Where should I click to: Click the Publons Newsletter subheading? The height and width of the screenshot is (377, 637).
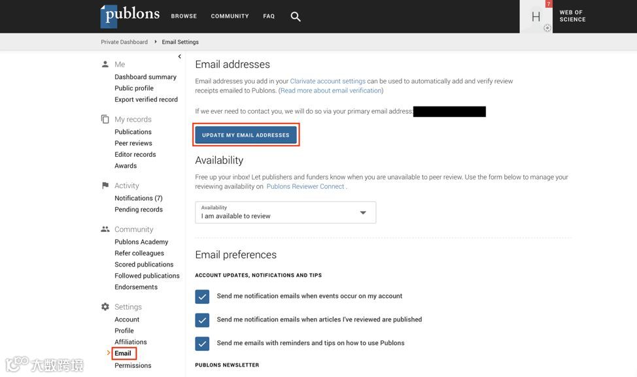pos(227,365)
